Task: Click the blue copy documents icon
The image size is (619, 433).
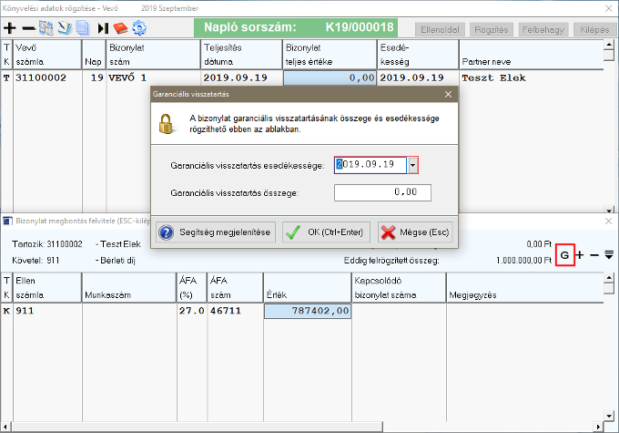Action: pos(83,28)
